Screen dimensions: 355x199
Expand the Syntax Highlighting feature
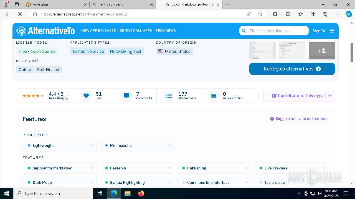click(x=137, y=182)
